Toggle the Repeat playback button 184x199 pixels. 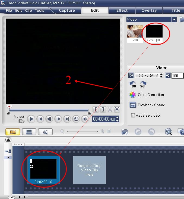[x=76, y=119]
